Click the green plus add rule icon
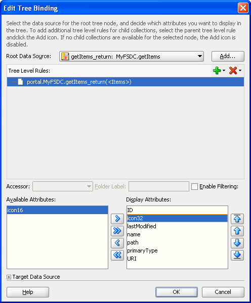This screenshot has height=303, width=251. pyautogui.click(x=217, y=71)
